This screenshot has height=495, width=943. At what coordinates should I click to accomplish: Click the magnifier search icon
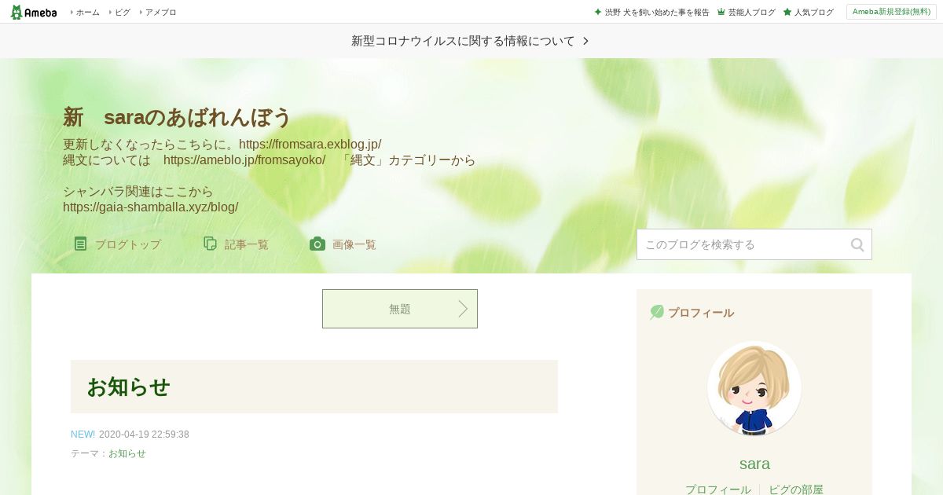[857, 244]
